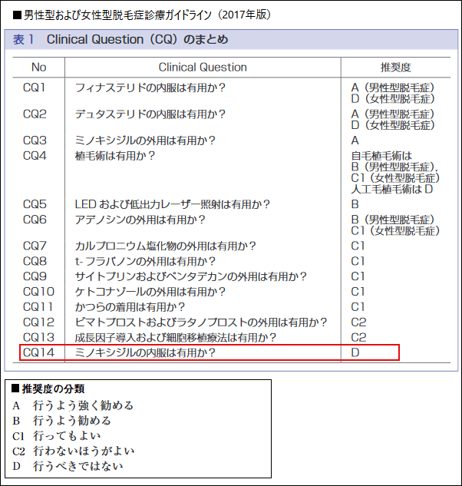
Task: Click the legend line C2 行わないほうがよい
Action: tap(74, 451)
